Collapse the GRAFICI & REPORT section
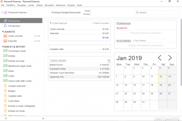The width and height of the screenshot is (182, 121). pos(3,47)
